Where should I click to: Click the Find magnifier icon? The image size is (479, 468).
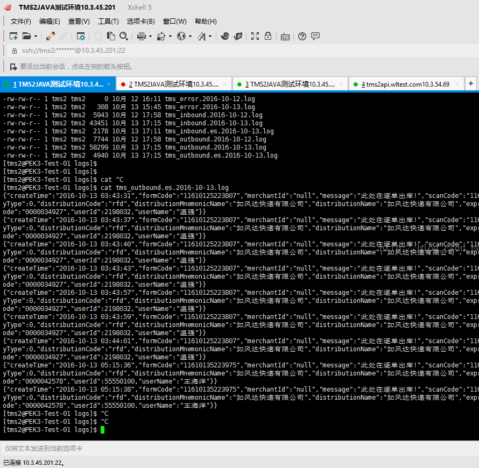[x=124, y=37]
